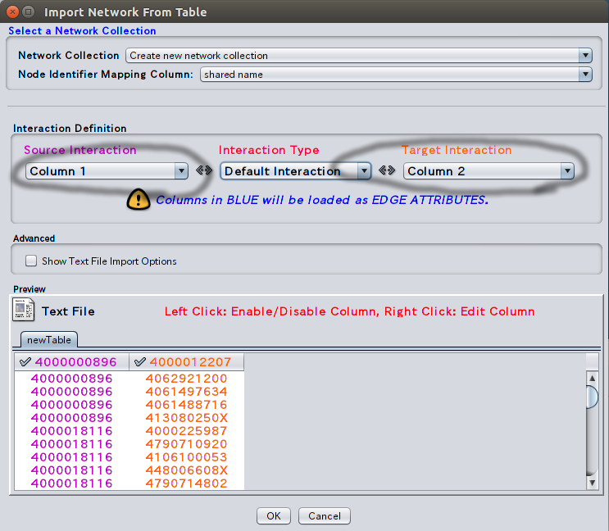Click the OK button
609x531 pixels.
(274, 516)
